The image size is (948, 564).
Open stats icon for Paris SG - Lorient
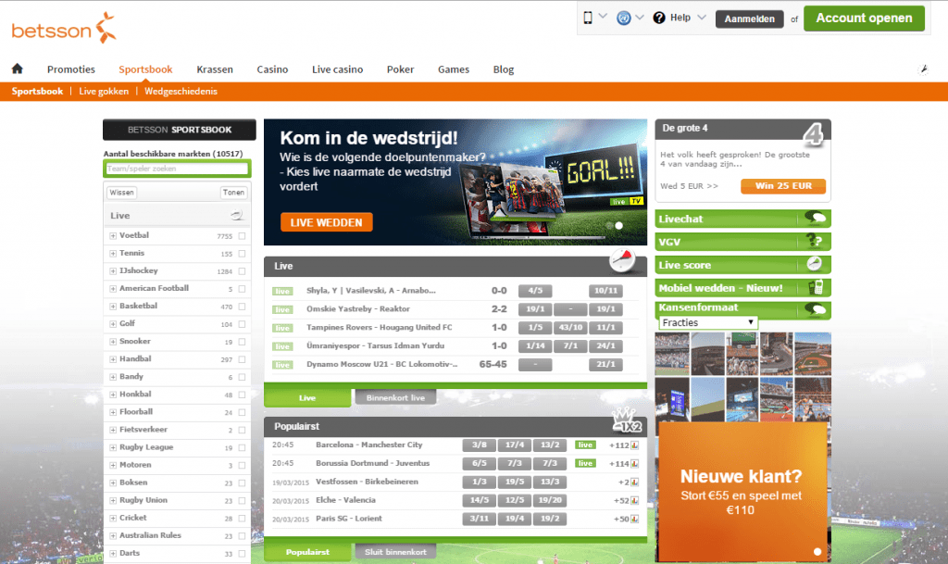pos(635,520)
